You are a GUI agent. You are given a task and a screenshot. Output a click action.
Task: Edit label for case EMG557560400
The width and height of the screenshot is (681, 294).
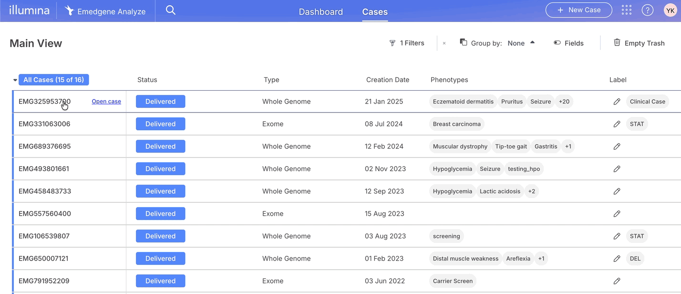(x=617, y=214)
